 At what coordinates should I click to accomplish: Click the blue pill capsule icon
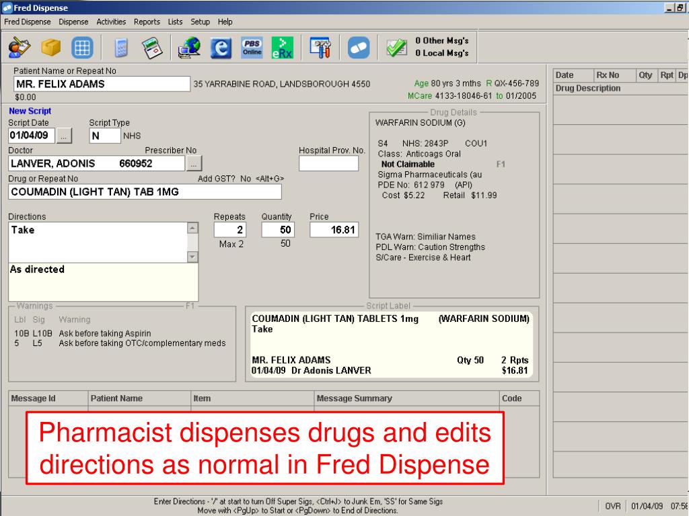pyautogui.click(x=359, y=48)
